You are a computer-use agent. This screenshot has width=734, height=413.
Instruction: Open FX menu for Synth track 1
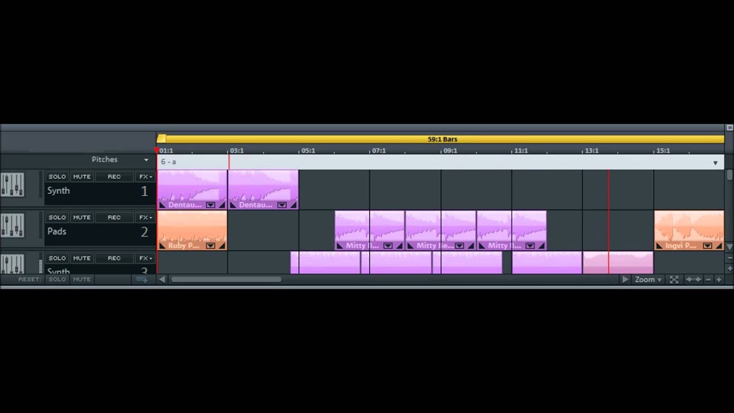[146, 177]
